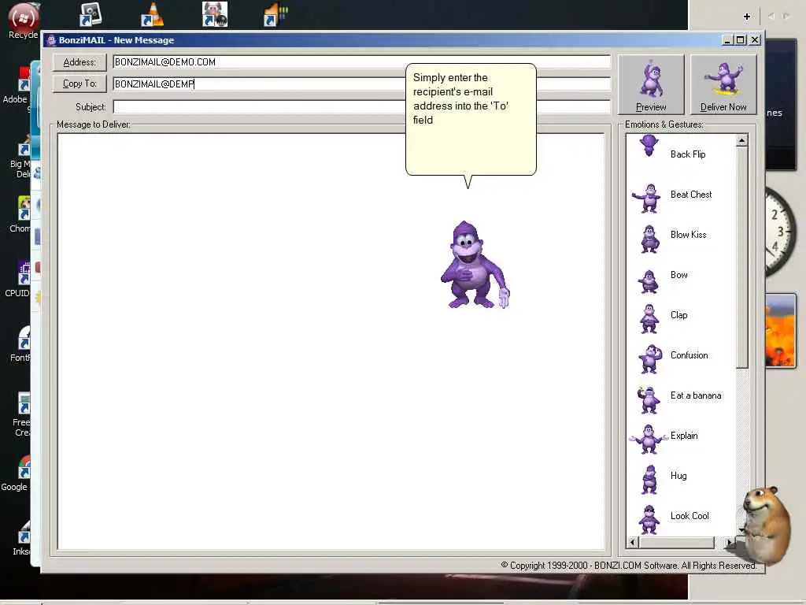Click the 'Blow Kiss' label text
Screen dimensions: 806x605
[x=688, y=235]
